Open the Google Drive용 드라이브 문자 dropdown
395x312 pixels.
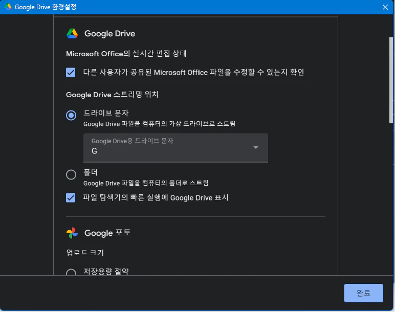pyautogui.click(x=175, y=148)
